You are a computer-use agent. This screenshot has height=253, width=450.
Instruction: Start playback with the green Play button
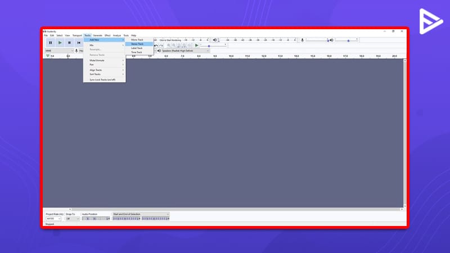point(60,43)
